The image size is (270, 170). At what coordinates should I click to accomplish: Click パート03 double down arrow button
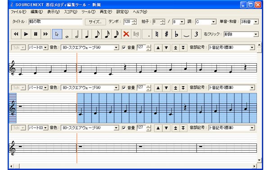(183, 128)
